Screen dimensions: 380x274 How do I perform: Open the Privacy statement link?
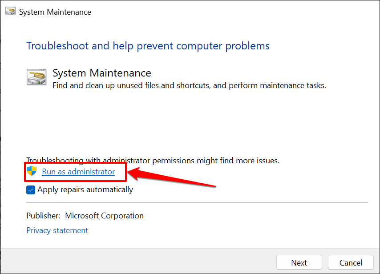point(57,230)
